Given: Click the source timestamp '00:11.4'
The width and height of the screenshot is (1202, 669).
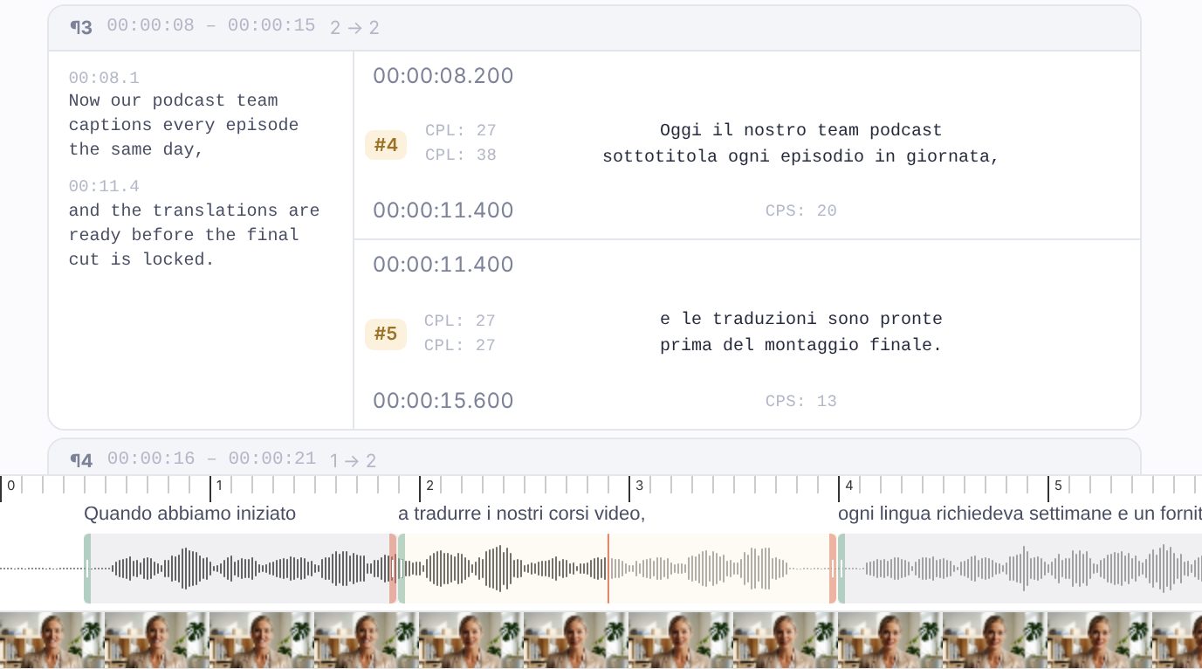Looking at the screenshot, I should [104, 187].
